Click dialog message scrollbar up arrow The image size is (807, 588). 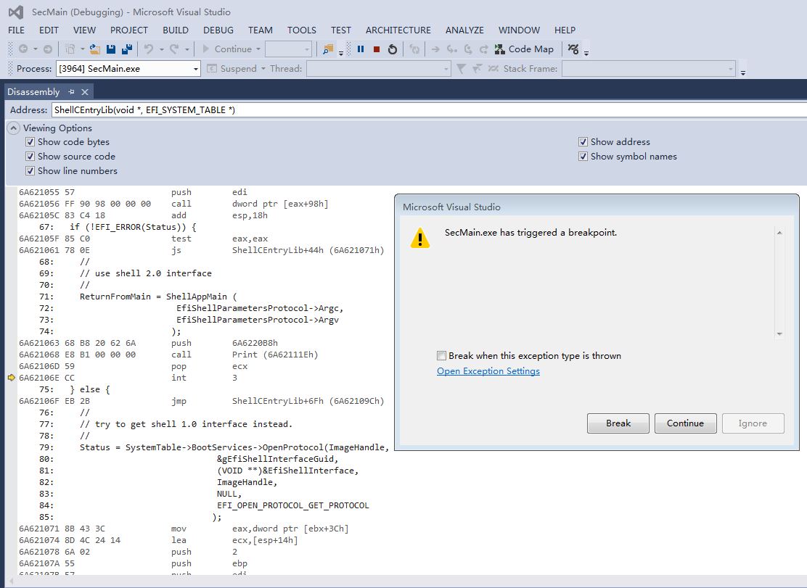pyautogui.click(x=779, y=233)
